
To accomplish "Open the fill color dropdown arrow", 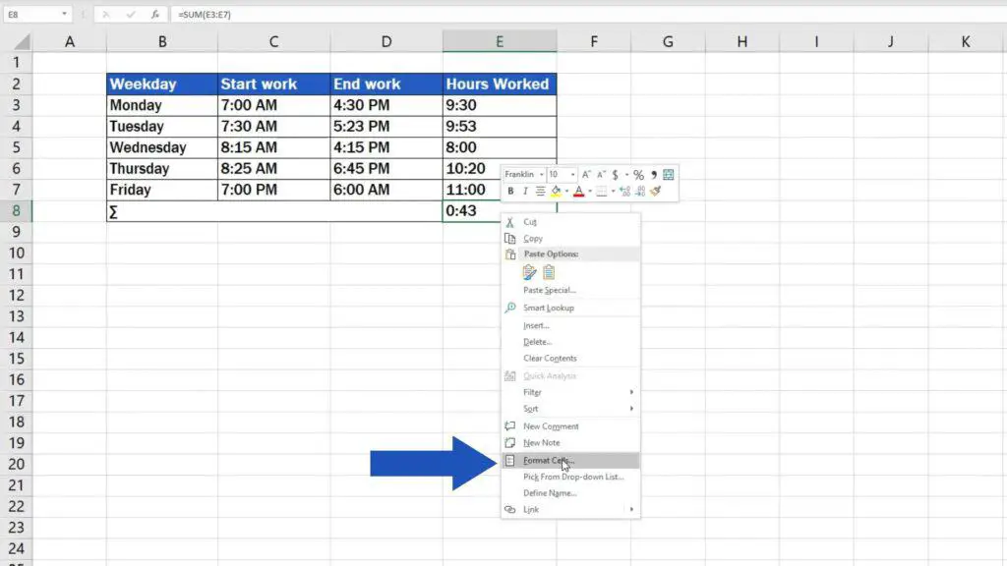I will (x=566, y=192).
